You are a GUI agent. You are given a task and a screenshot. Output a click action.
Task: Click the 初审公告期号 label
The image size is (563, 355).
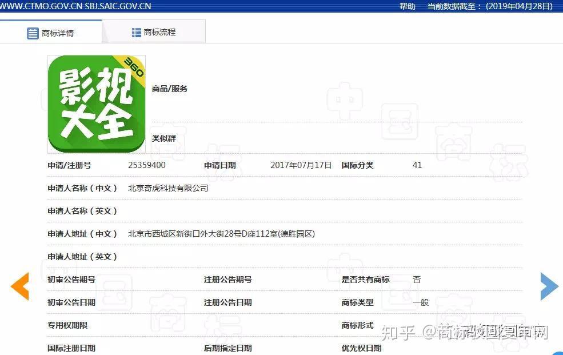(71, 280)
